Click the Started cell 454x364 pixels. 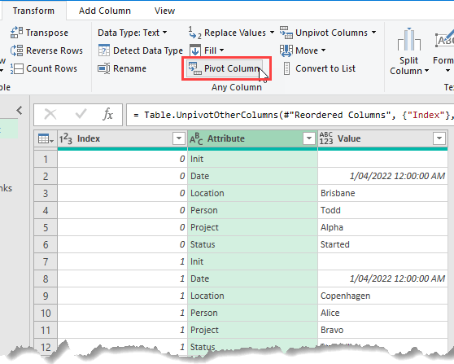382,244
